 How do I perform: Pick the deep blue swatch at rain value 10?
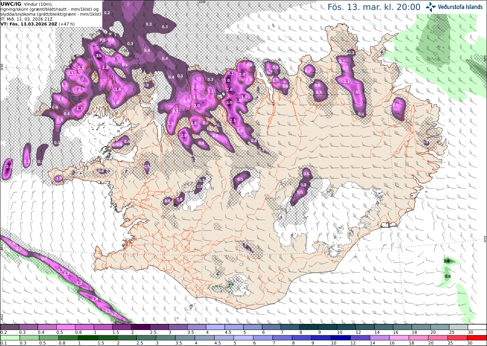pyautogui.click(x=341, y=338)
